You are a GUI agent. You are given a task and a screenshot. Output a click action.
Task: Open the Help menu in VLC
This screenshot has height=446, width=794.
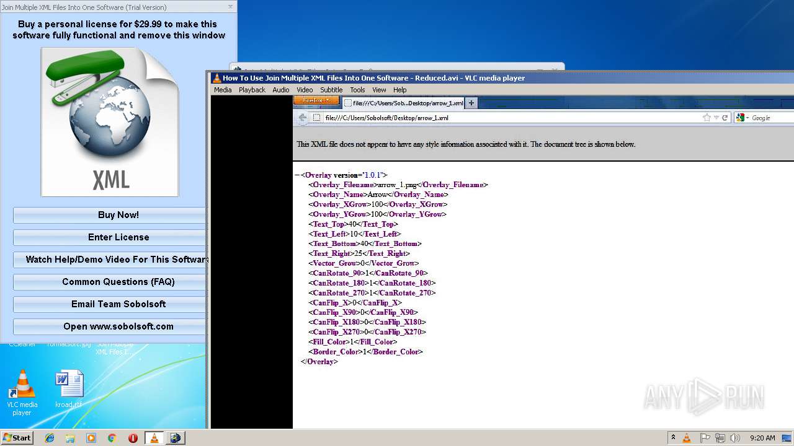400,90
